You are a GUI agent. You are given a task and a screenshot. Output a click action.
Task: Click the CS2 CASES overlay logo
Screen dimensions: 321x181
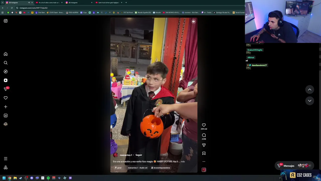point(300,175)
